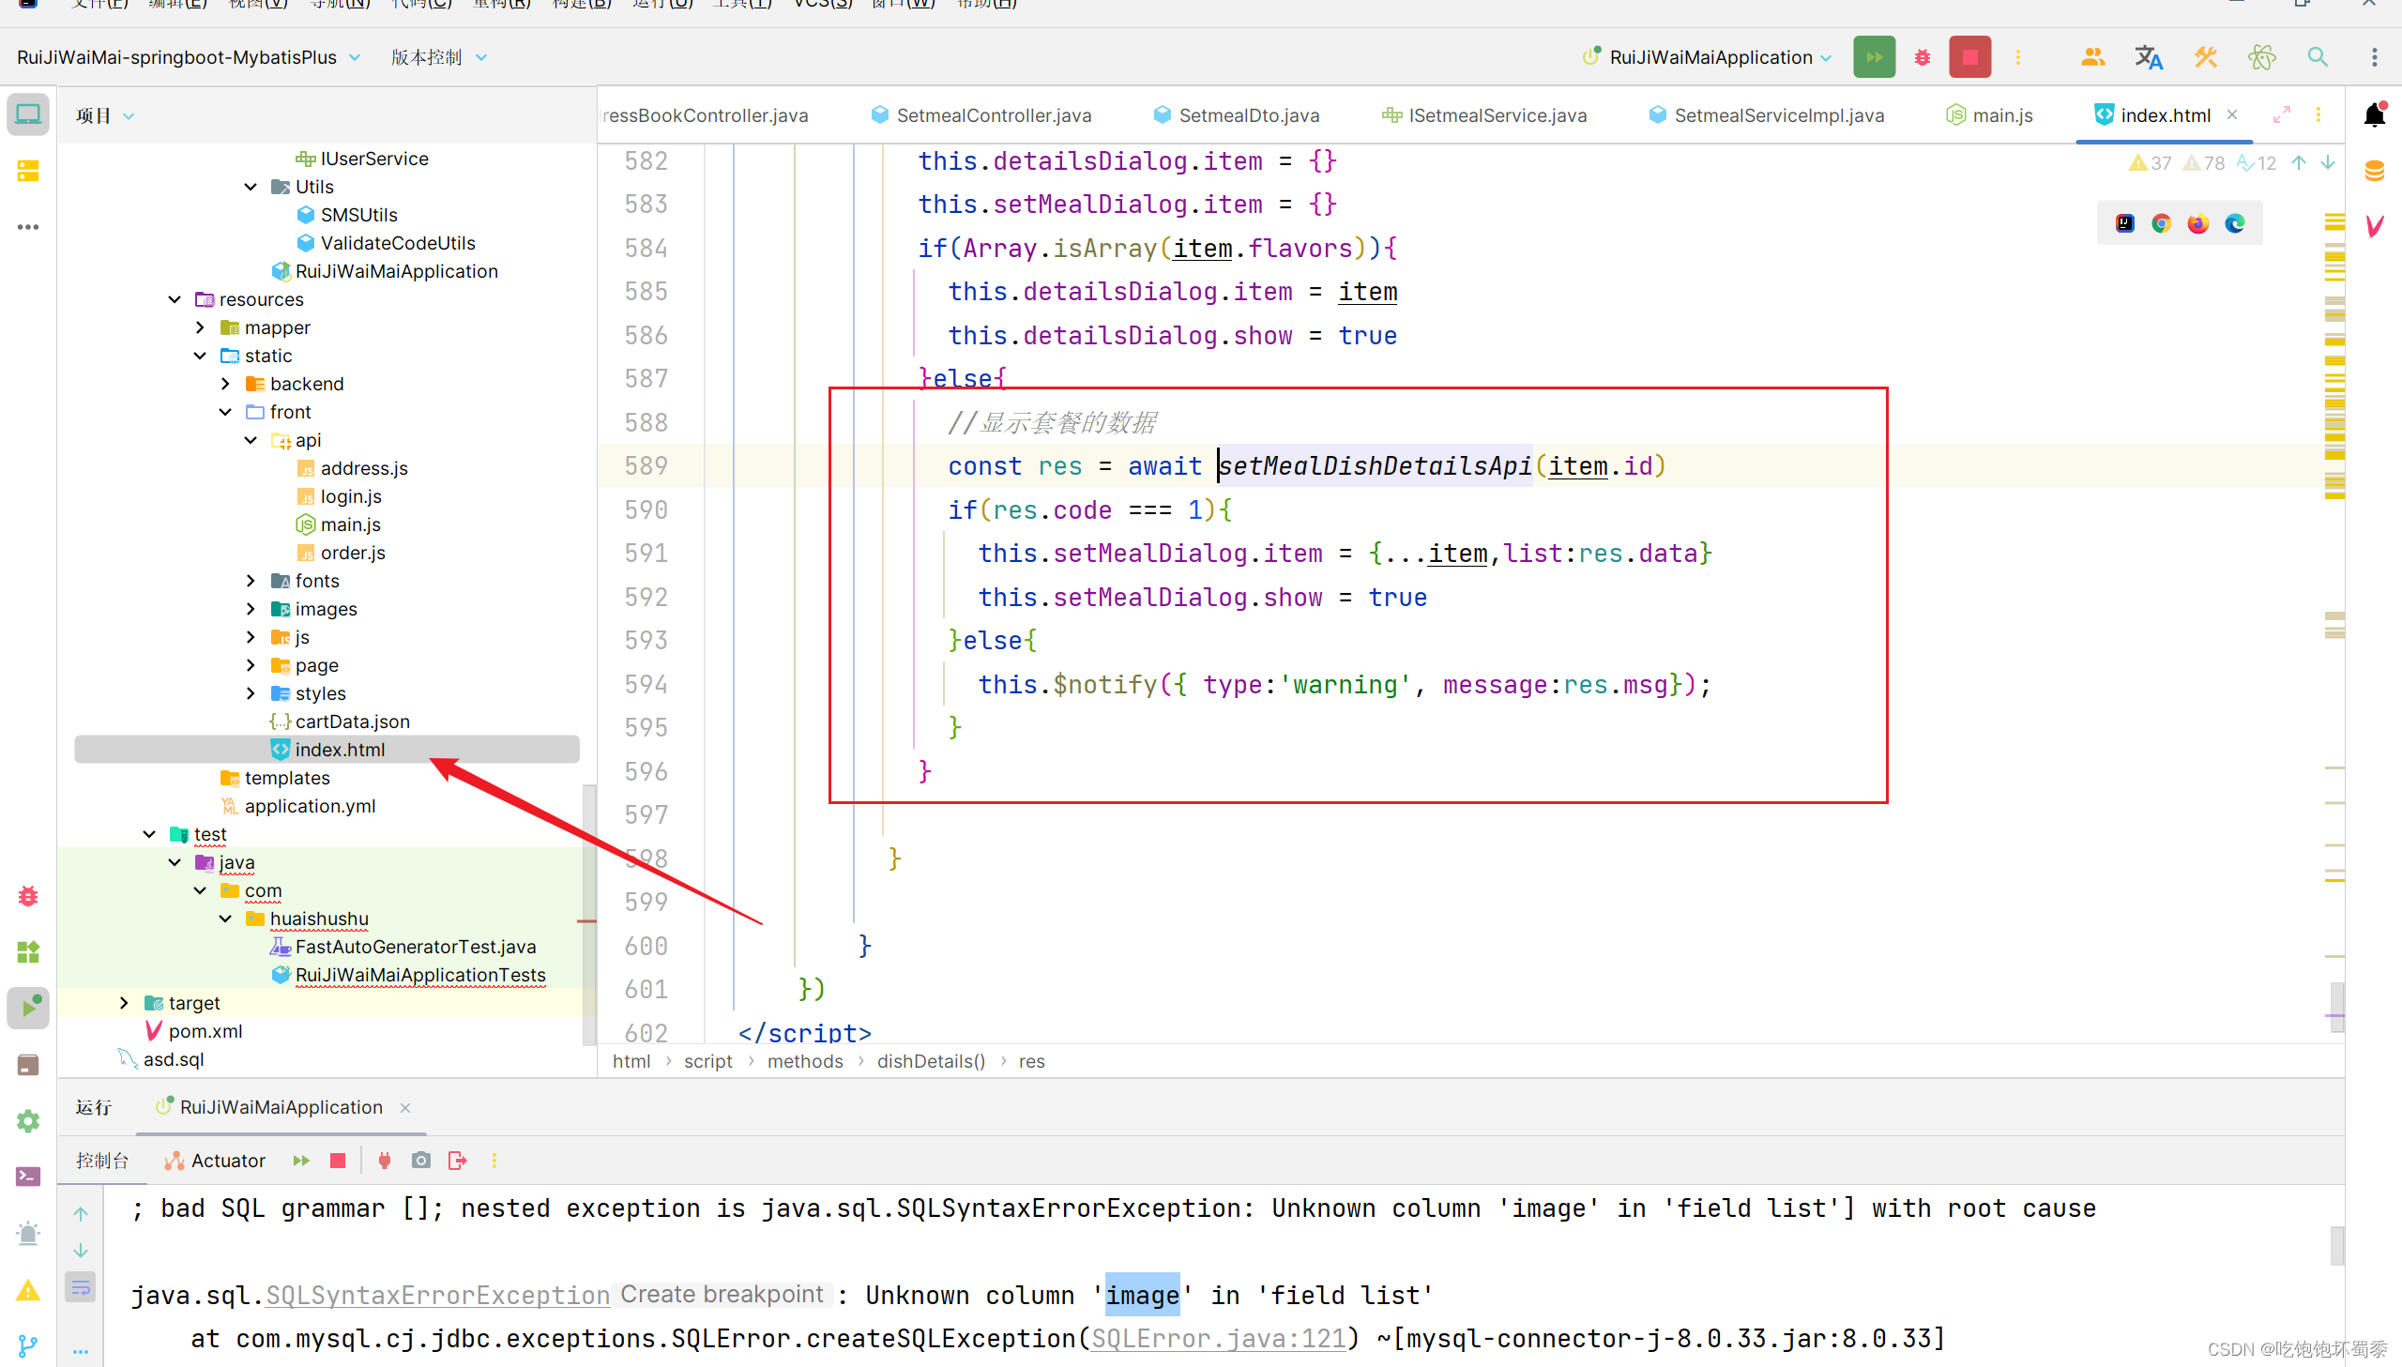Click the Debug bug icon in the top toolbar
Image resolution: width=2402 pixels, height=1367 pixels.
[x=1922, y=57]
